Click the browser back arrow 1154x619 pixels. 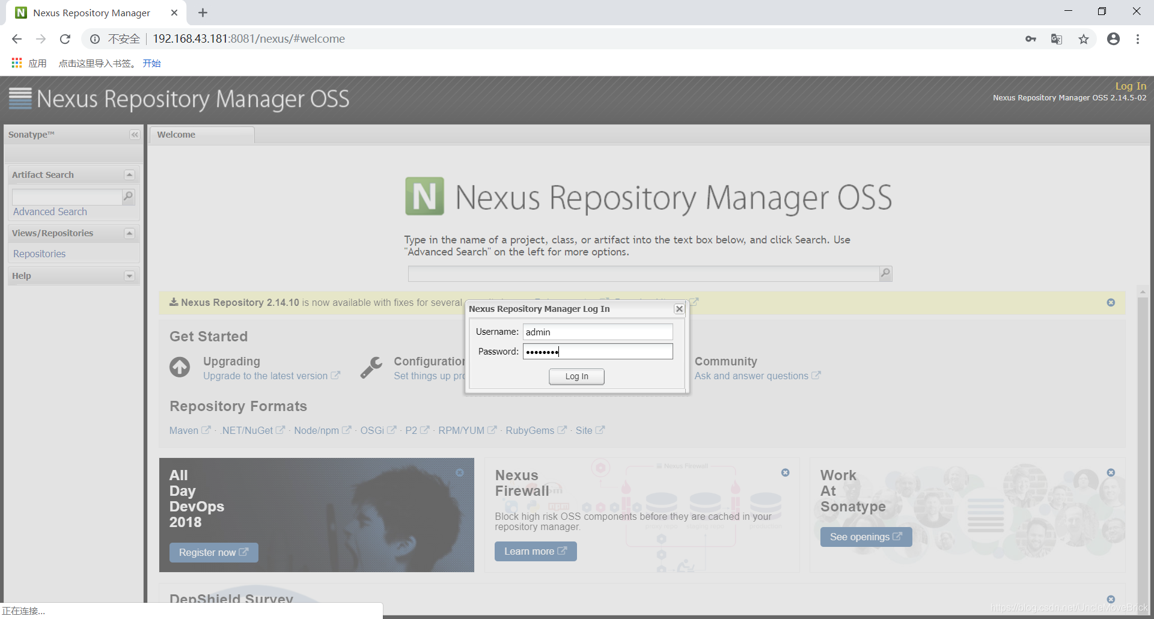point(17,39)
